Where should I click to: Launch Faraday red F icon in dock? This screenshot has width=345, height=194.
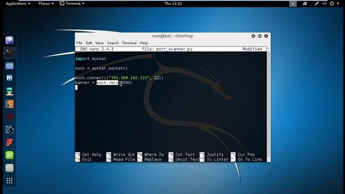(x=10, y=142)
